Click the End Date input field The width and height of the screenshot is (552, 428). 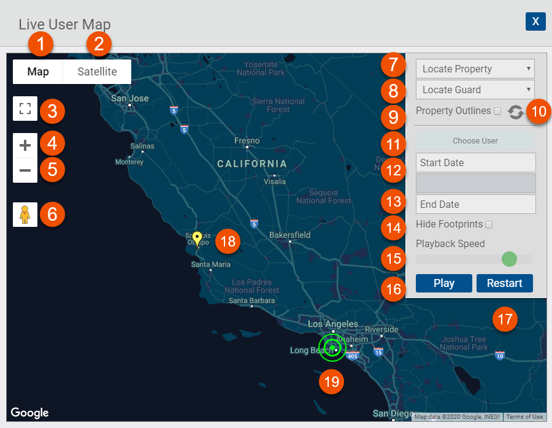pyautogui.click(x=475, y=204)
